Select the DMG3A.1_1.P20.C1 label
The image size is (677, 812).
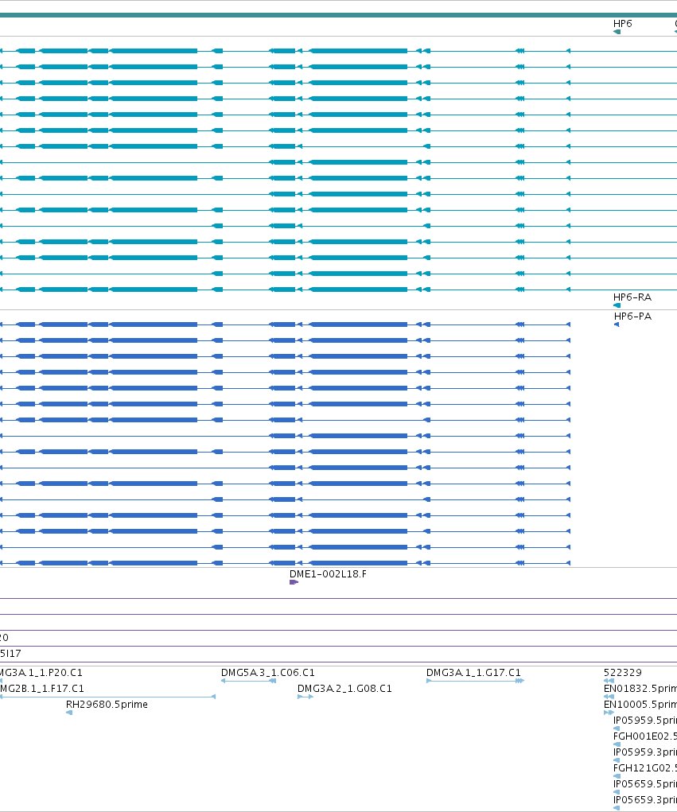41,673
